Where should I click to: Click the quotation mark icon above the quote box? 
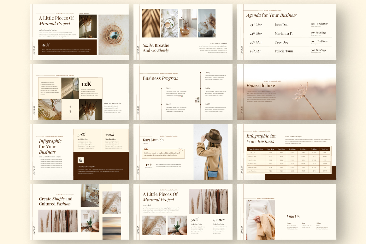tap(146, 149)
